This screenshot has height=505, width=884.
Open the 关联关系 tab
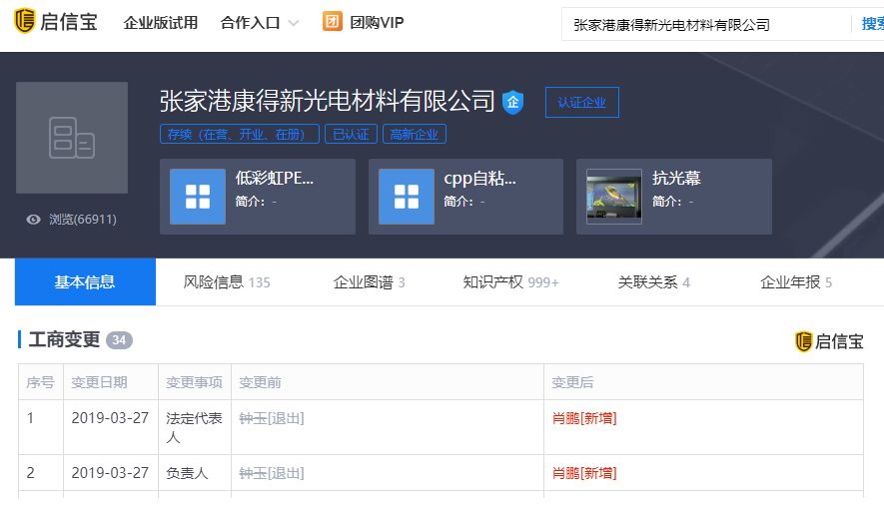click(654, 282)
